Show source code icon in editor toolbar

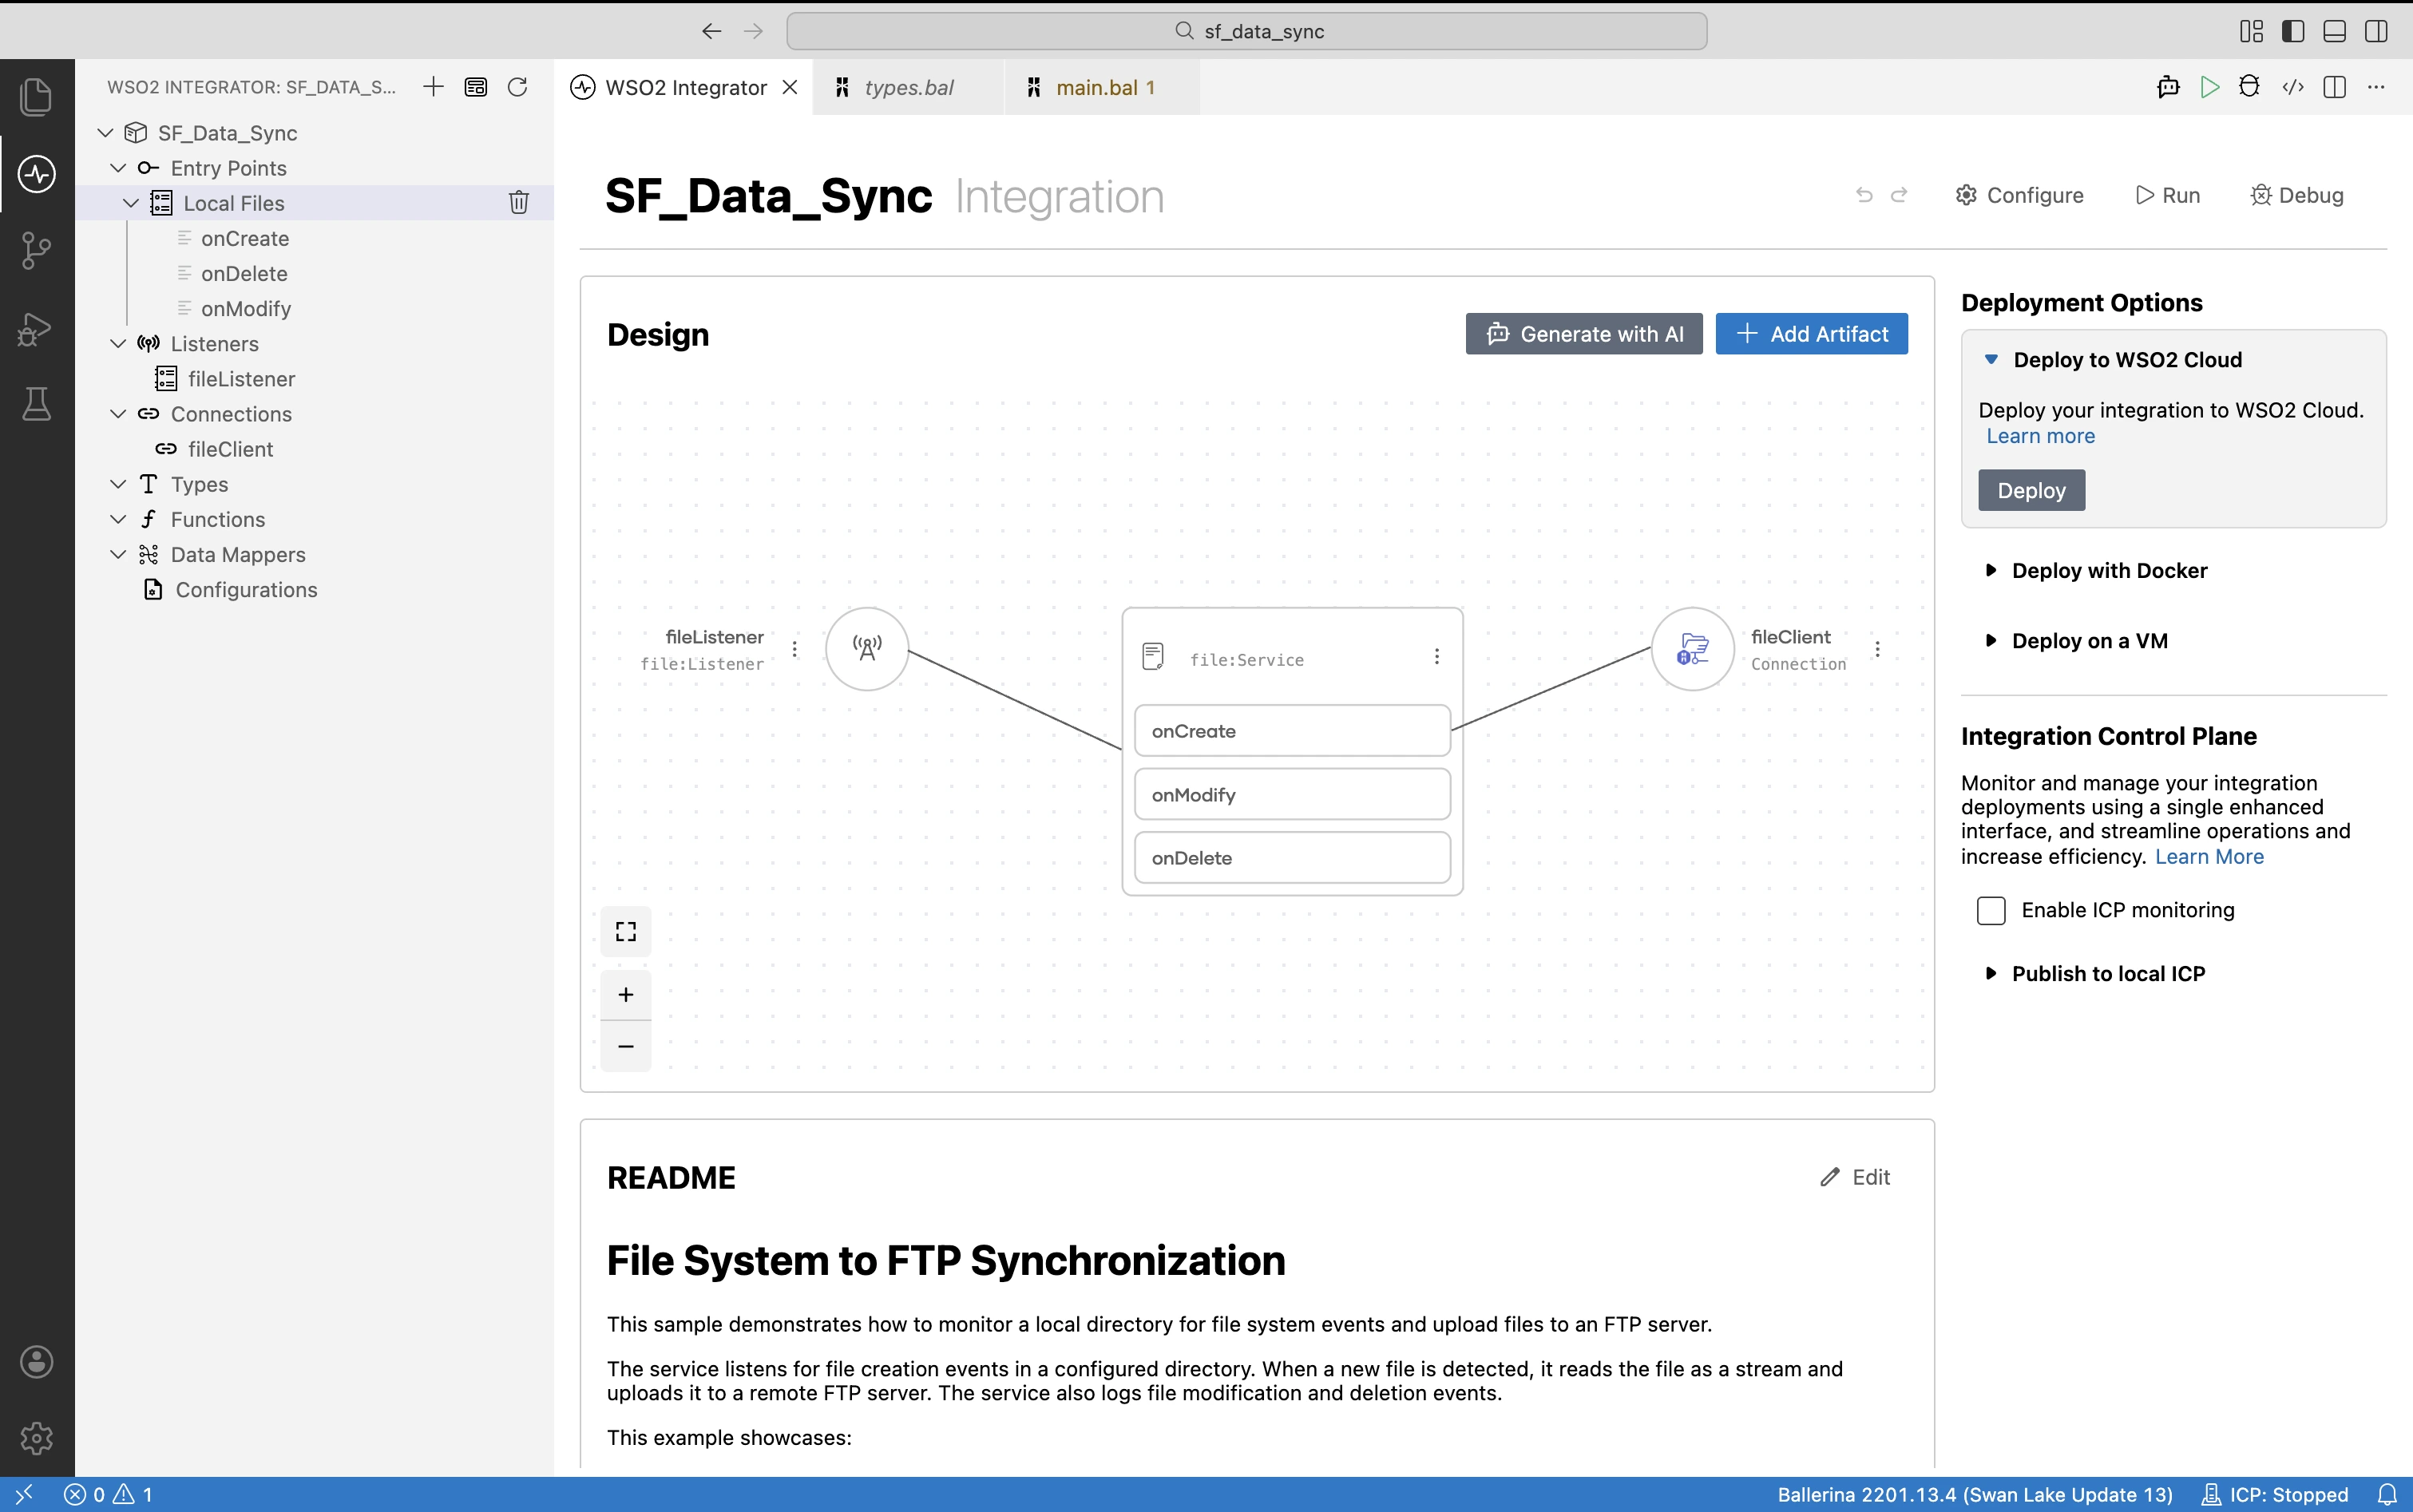2293,87
